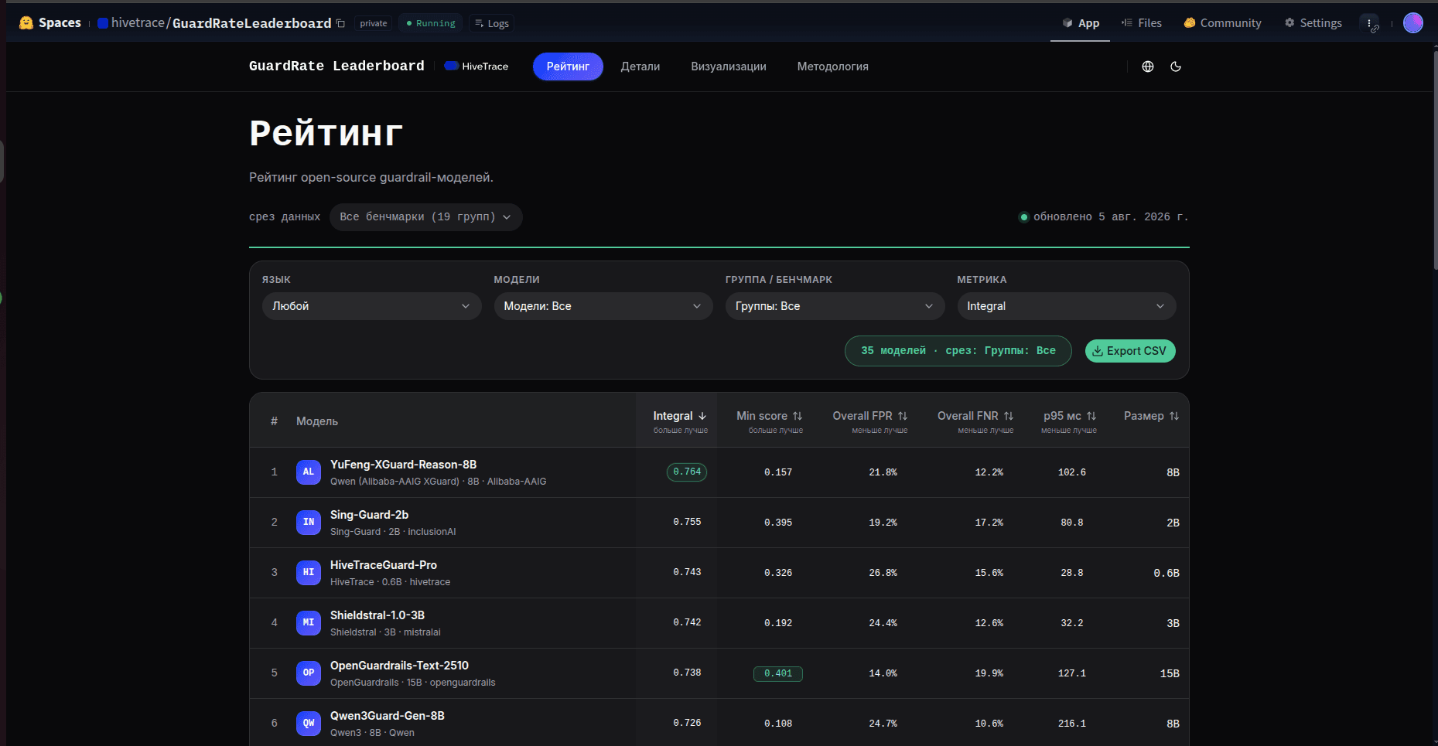Click the 28.8 p95 value for HiveTraceGuard-Pro
1438x746 pixels.
tap(1072, 573)
